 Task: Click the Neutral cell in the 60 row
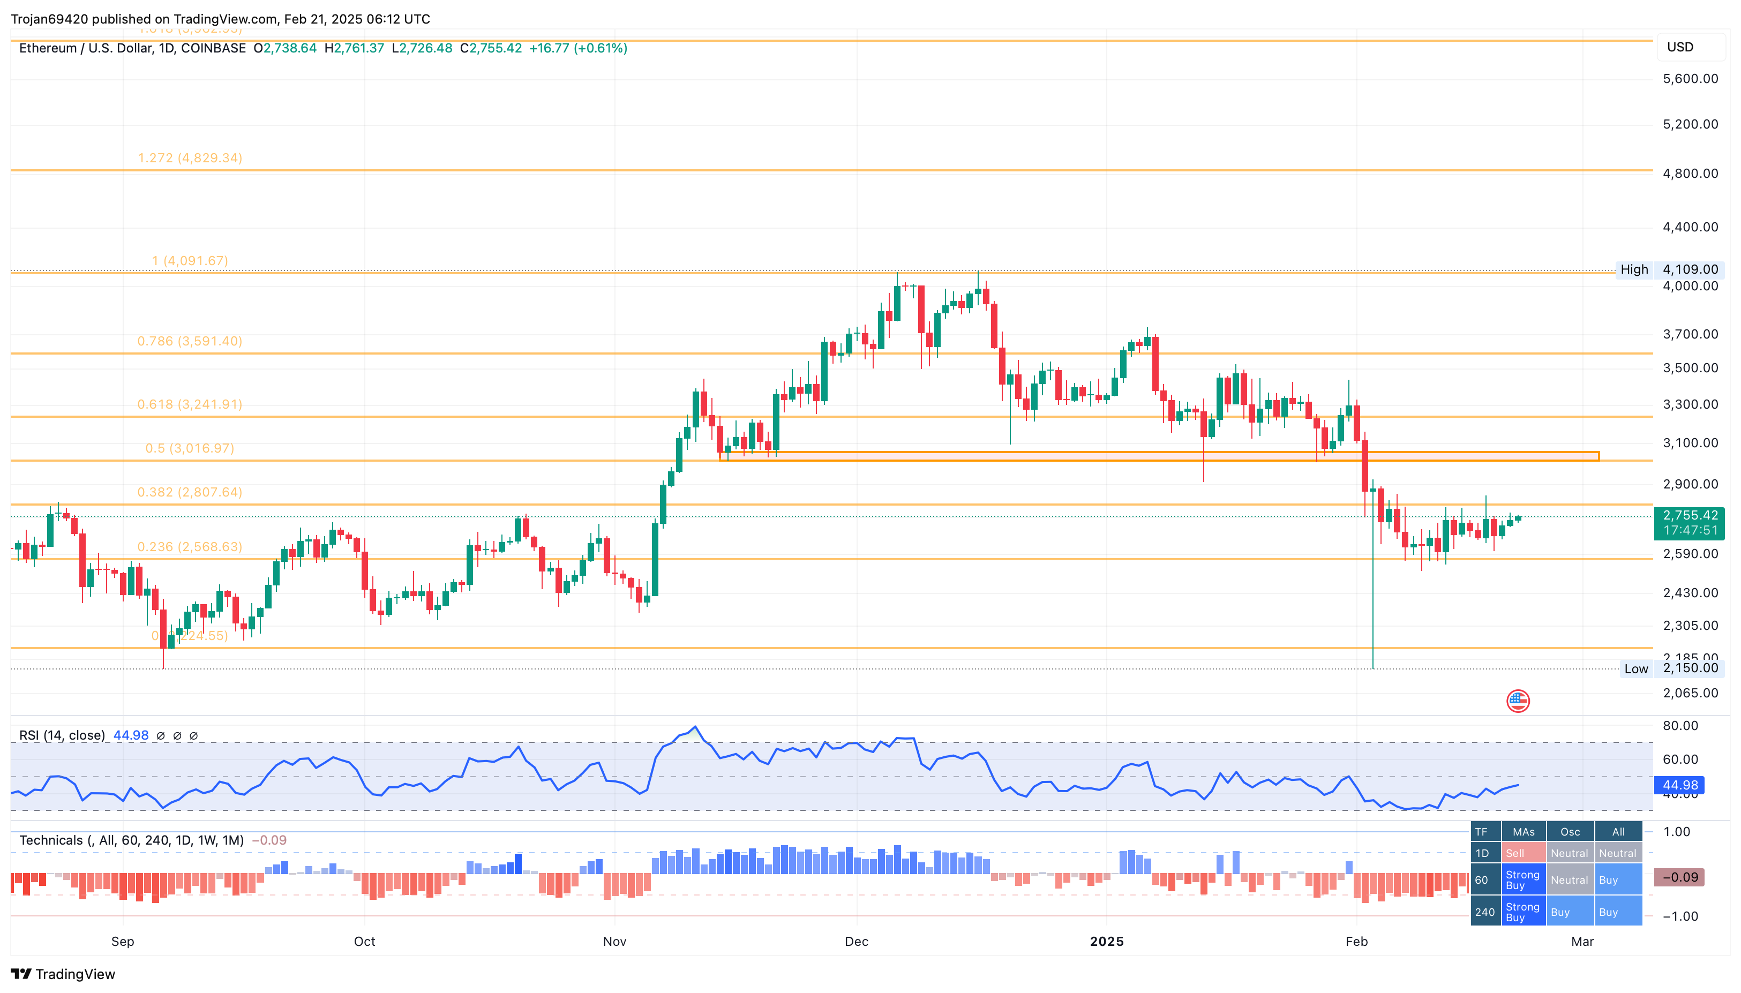pos(1570,880)
